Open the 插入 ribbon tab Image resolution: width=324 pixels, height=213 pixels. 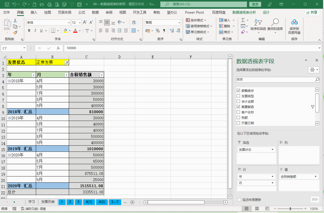click(34, 12)
